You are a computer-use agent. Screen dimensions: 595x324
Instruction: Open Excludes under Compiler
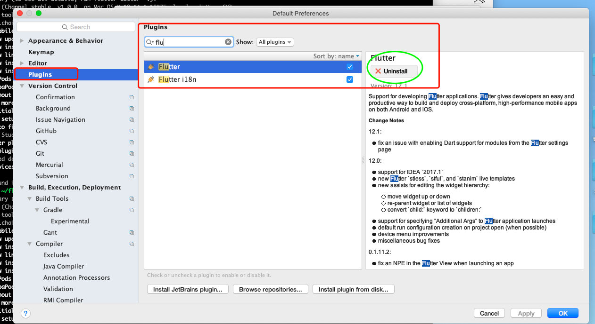coord(56,255)
